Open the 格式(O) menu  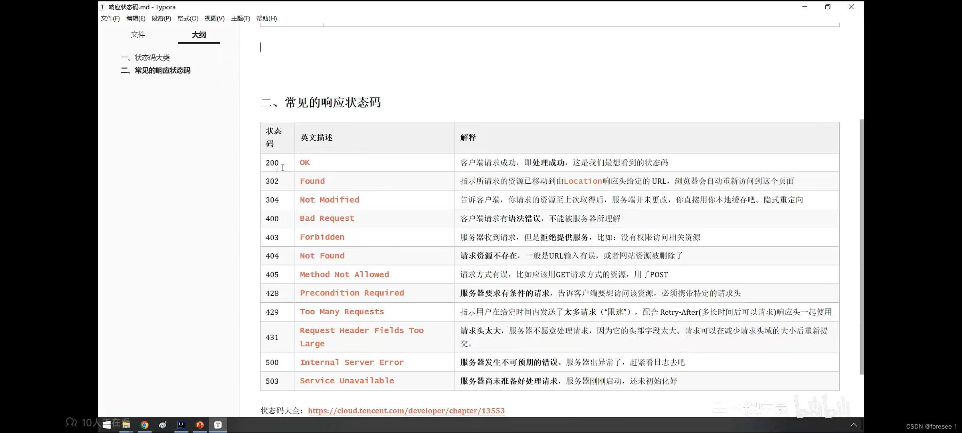point(188,18)
